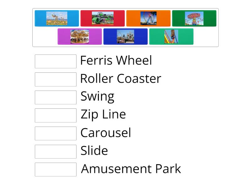This screenshot has height=188, width=251.
Task: Click the answer box beside Swing
Action: [x=56, y=97]
